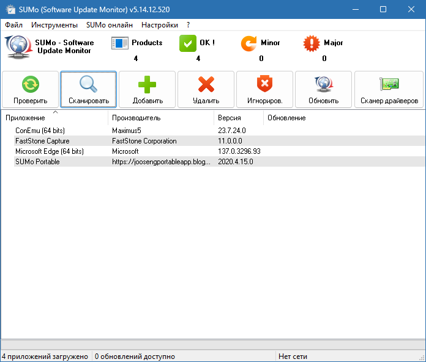Sort by the Приложение column header
Viewport: 426px width, 362px height.
coord(54,118)
